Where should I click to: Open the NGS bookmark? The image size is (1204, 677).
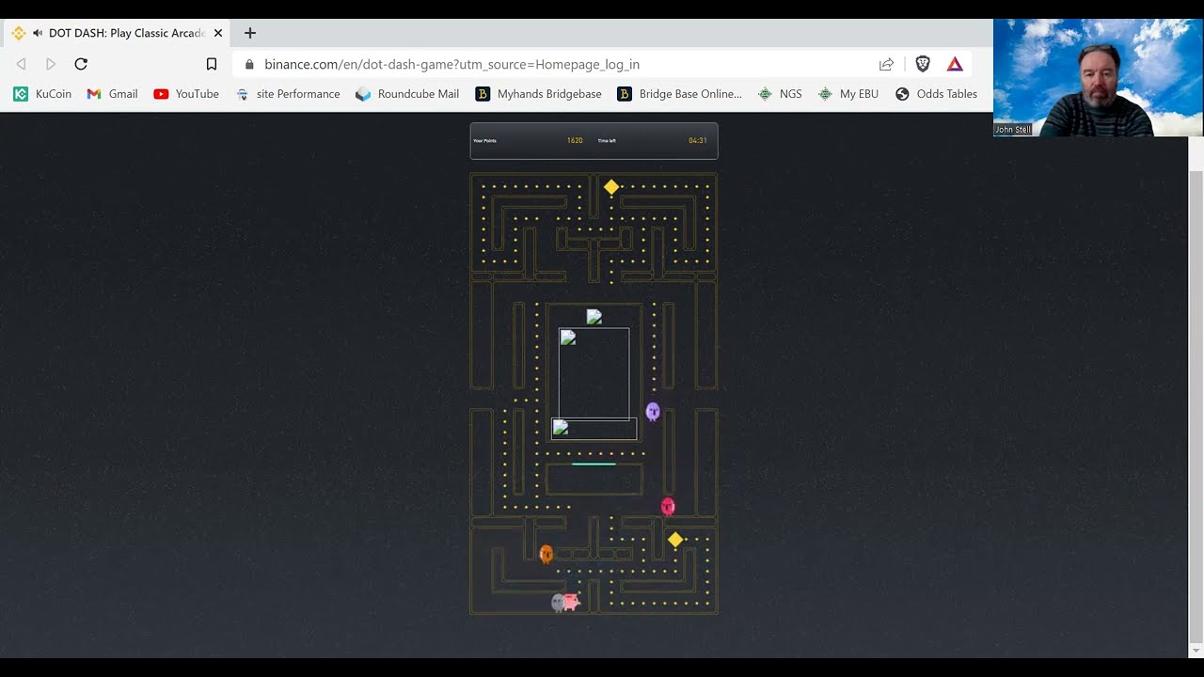780,94
